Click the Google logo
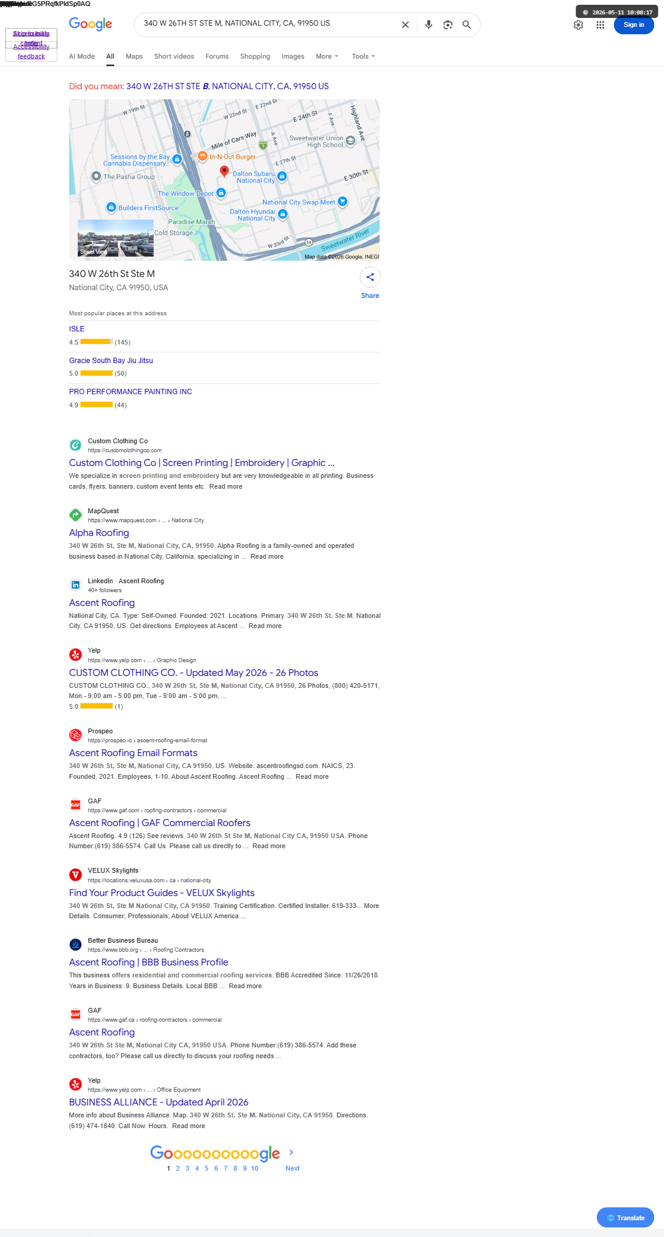Screen dimensions: 672x1237 (x=90, y=24)
